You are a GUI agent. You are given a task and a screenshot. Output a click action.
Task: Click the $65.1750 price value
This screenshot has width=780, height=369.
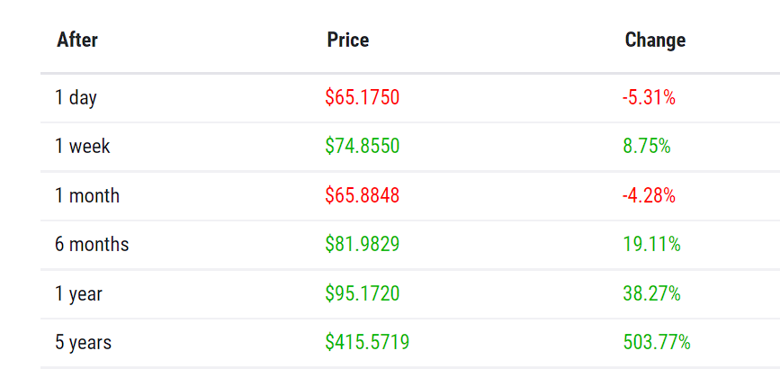[362, 98]
